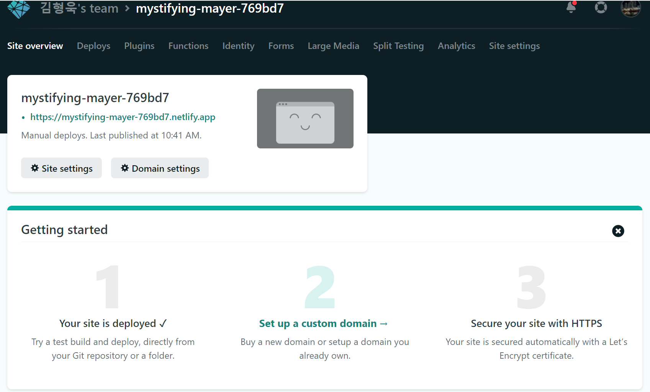Open Site settings in the navigation bar

pos(514,46)
